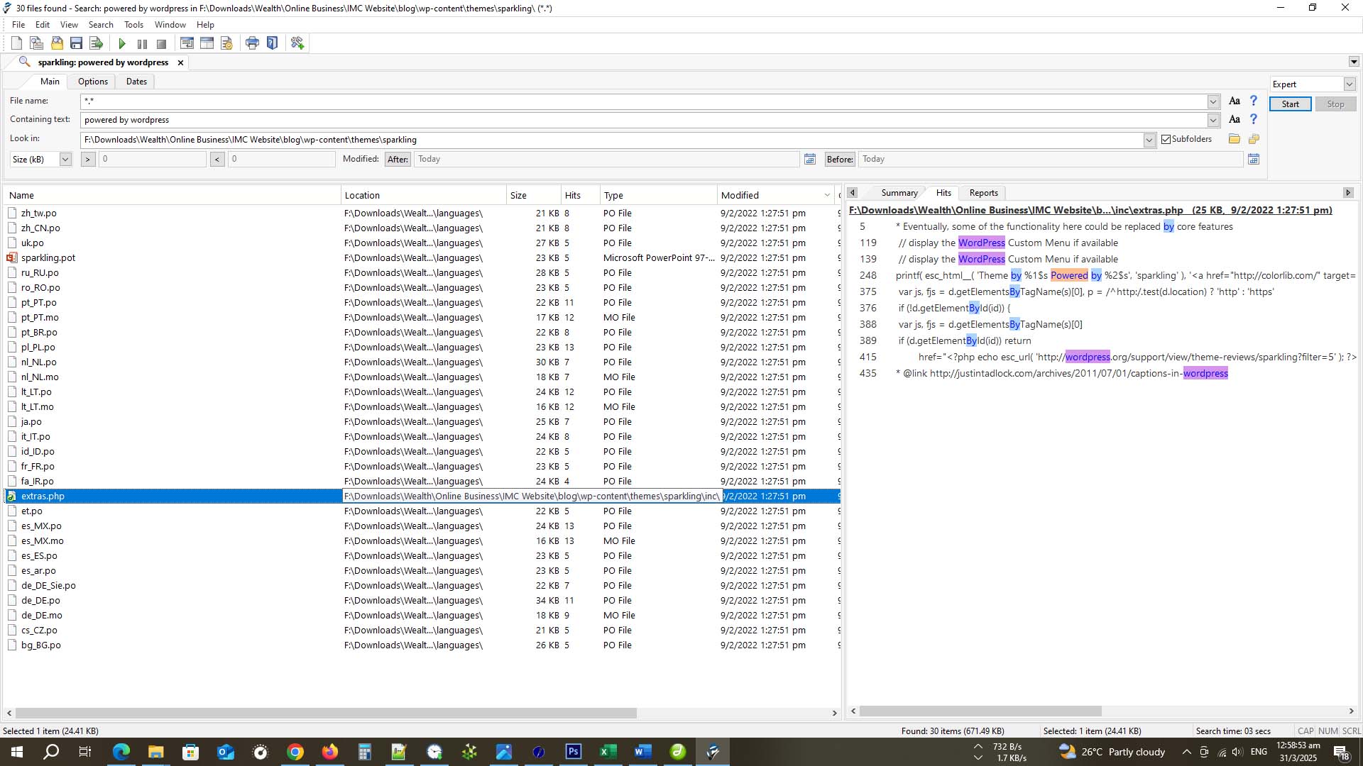Click the minimum size value field

(x=152, y=159)
